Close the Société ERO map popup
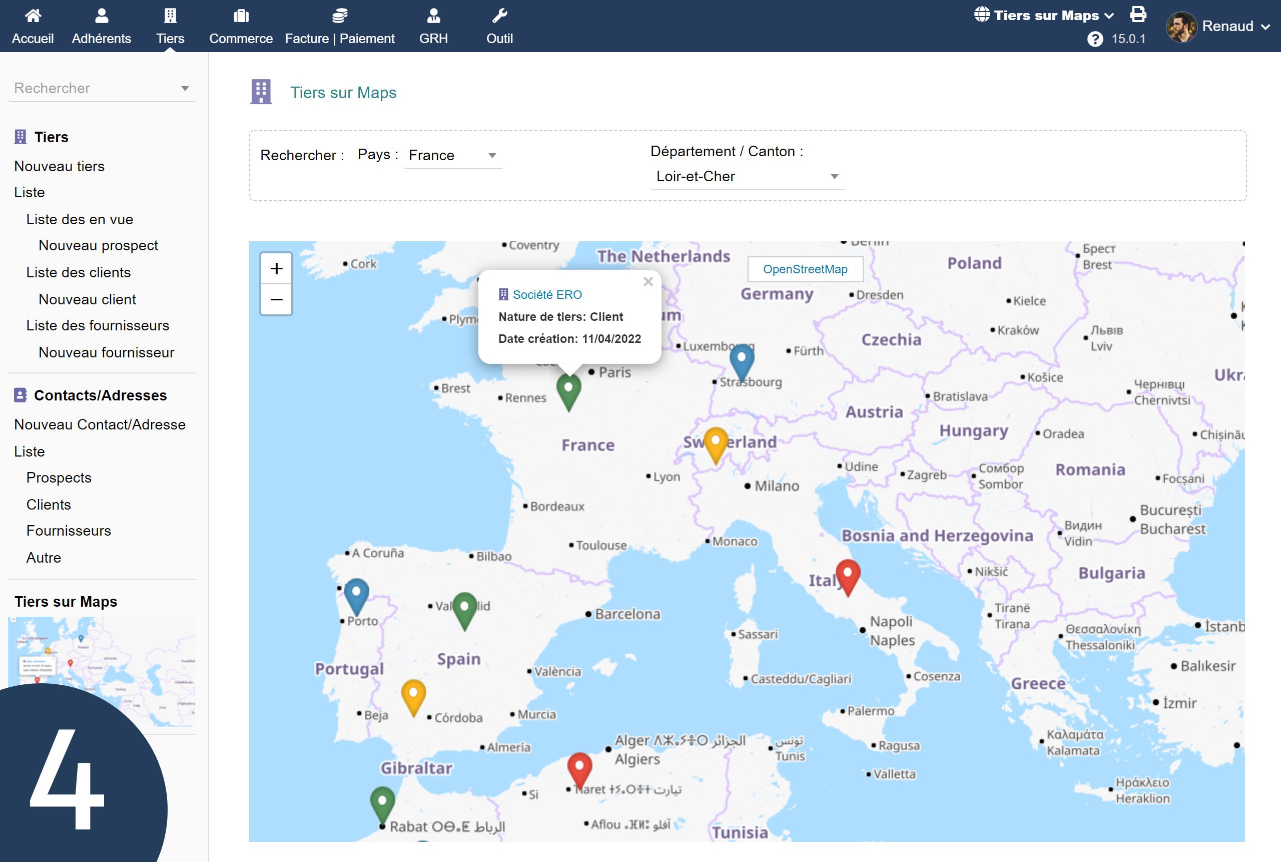Screen dimensions: 1281x862 [648, 281]
